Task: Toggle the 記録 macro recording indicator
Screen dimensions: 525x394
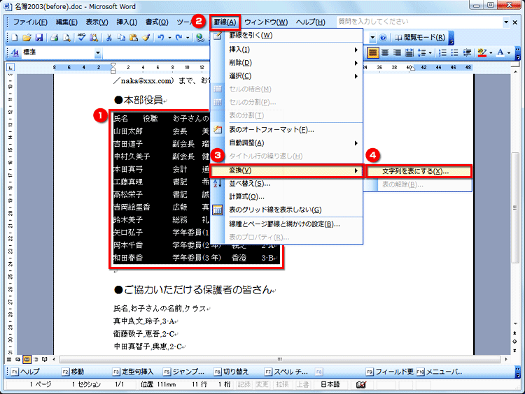Action: (244, 385)
